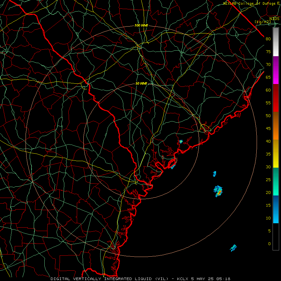281x281 pixels.
Task: Click the 30 value on the color scale
Action: click(268, 167)
